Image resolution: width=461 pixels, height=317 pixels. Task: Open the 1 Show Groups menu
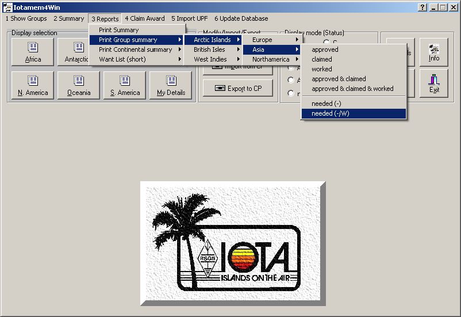tap(26, 18)
